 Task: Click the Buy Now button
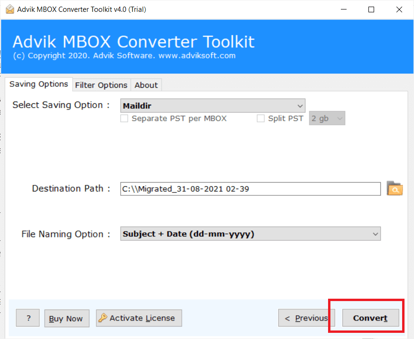click(x=67, y=319)
